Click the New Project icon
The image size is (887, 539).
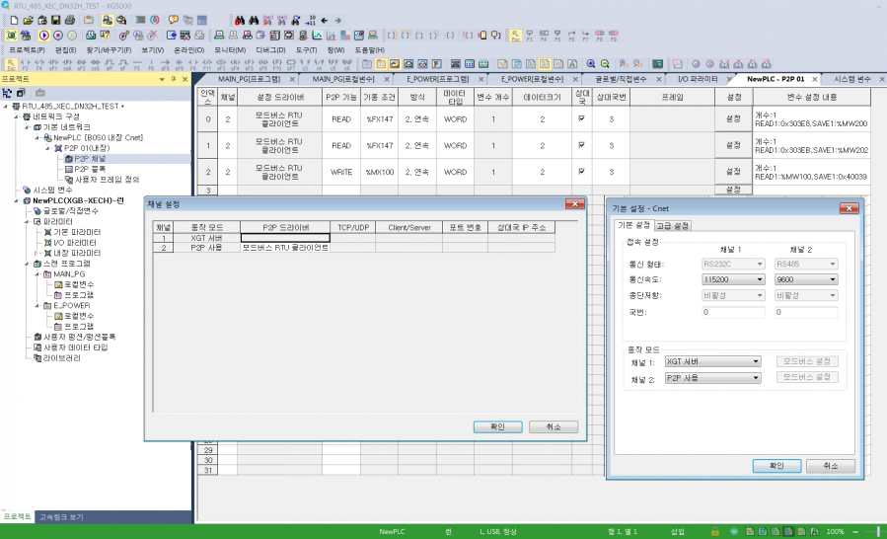pos(14,21)
